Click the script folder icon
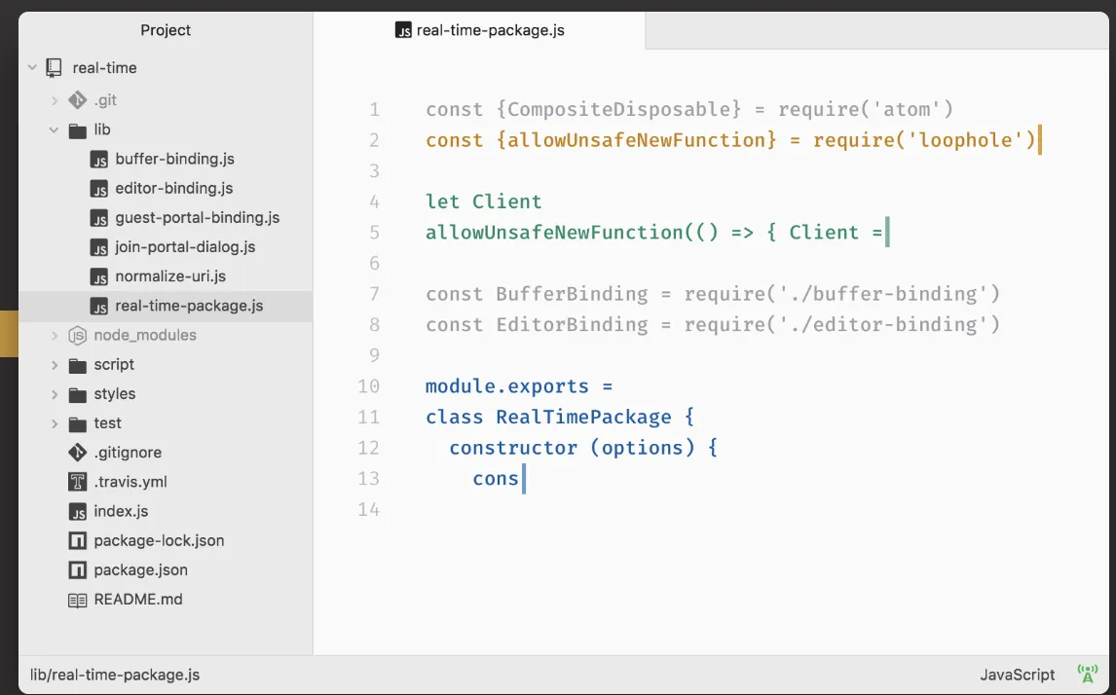This screenshot has height=695, width=1116. (77, 365)
